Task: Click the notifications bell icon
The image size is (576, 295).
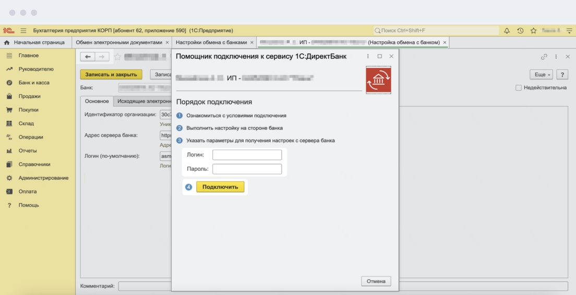Action: [507, 31]
